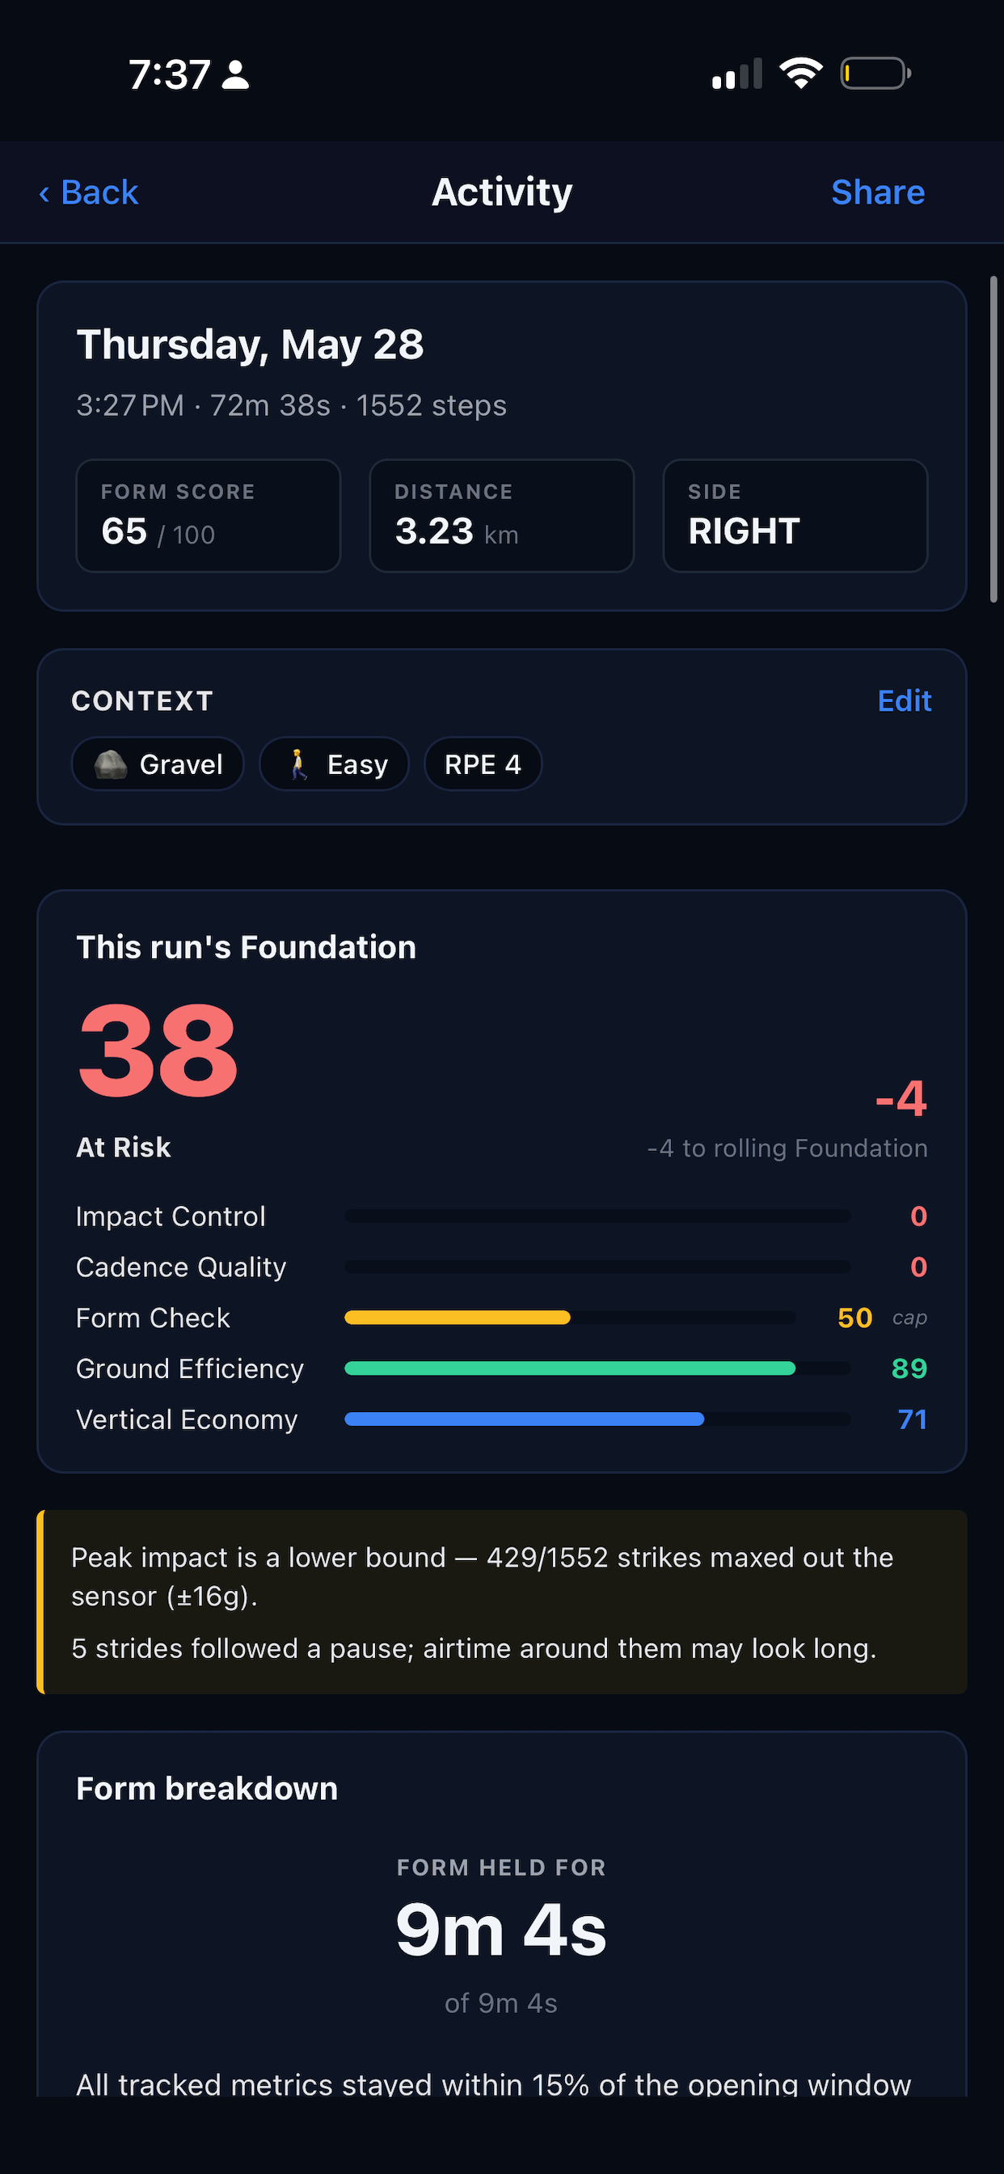
Task: Open the Side RIGHT card
Action: point(795,516)
